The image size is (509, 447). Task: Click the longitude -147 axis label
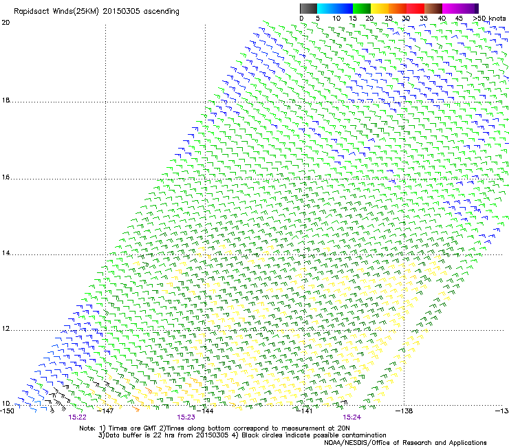tap(105, 411)
